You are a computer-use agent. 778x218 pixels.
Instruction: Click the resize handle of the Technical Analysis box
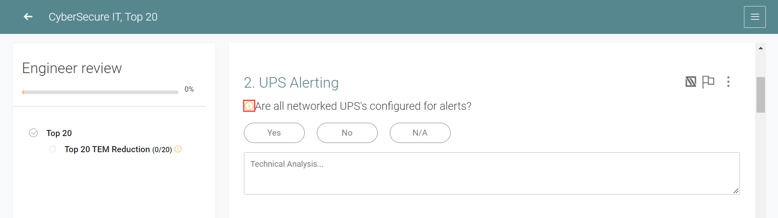point(736,191)
